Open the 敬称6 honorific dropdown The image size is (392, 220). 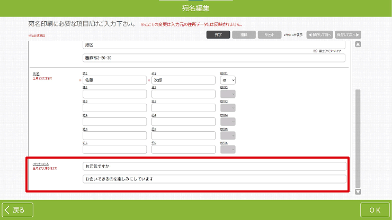pyautogui.click(x=228, y=149)
